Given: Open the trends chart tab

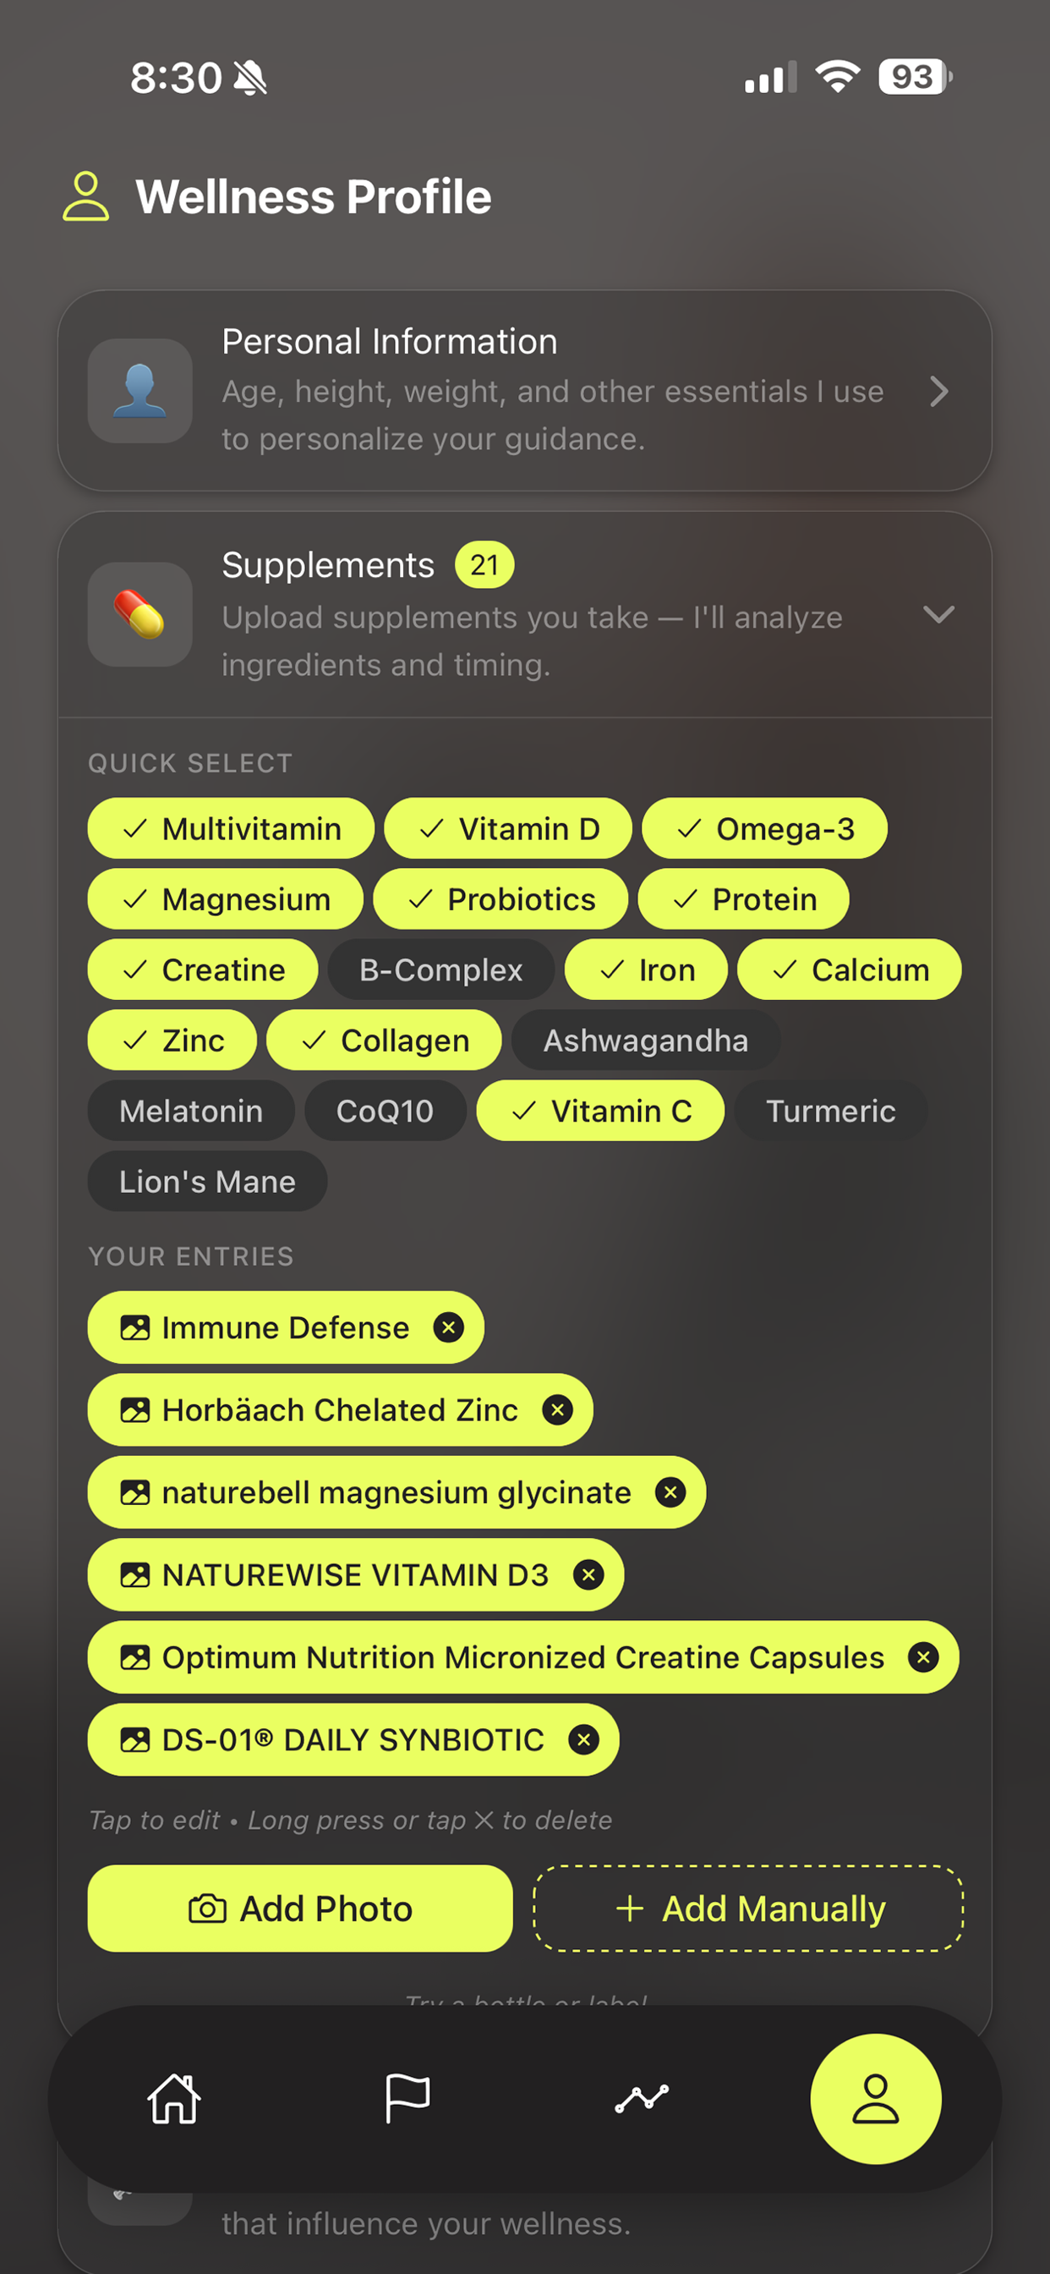Looking at the screenshot, I should pyautogui.click(x=642, y=2097).
